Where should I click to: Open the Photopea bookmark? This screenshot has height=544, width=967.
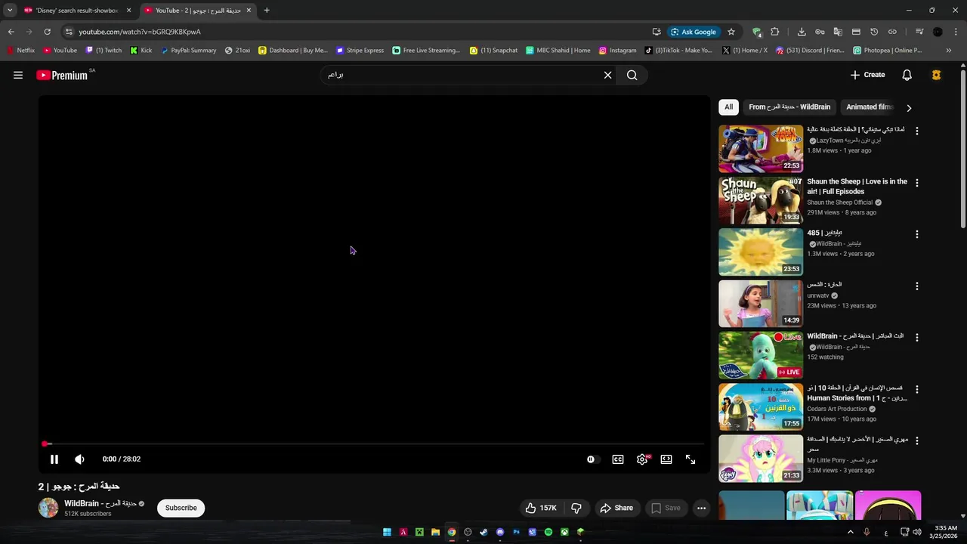[888, 51]
